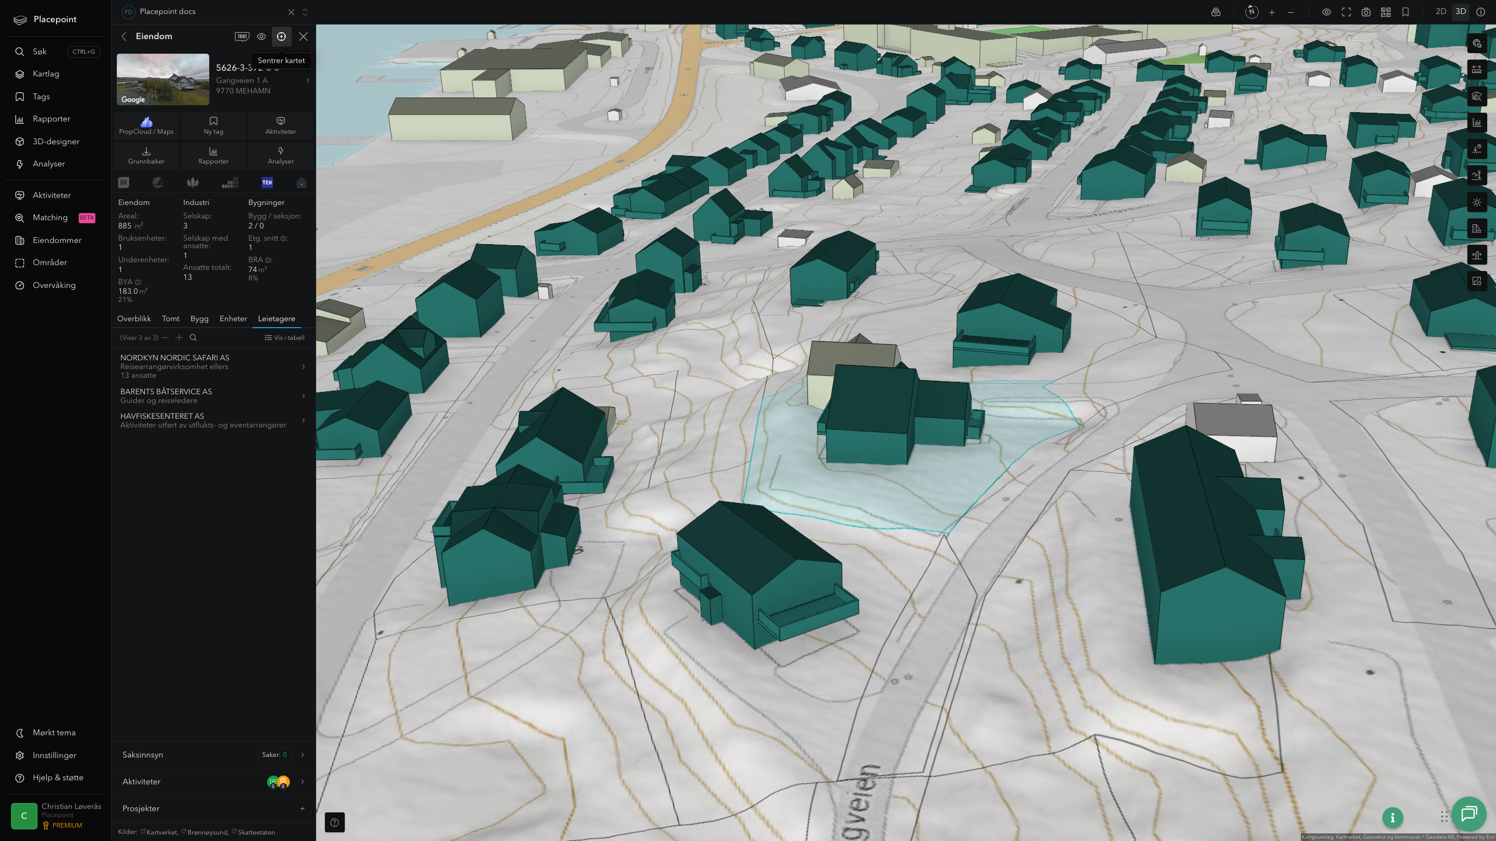Expand the Gangveien 1 A address details

(x=308, y=81)
